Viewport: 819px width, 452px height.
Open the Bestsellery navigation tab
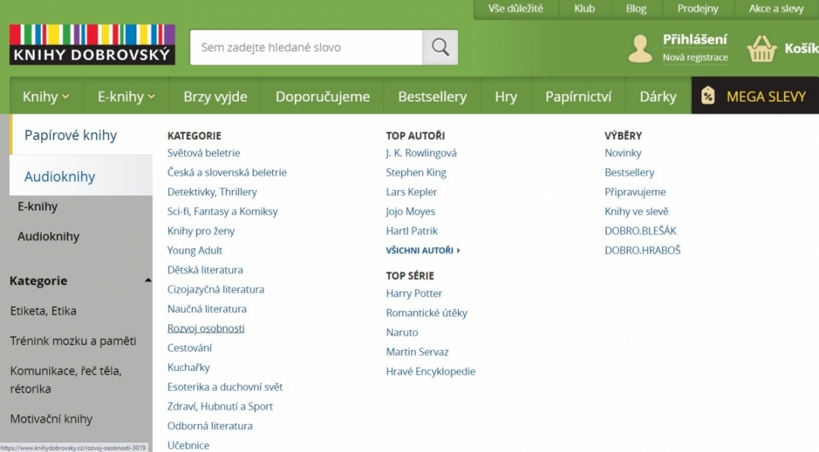[x=432, y=96]
